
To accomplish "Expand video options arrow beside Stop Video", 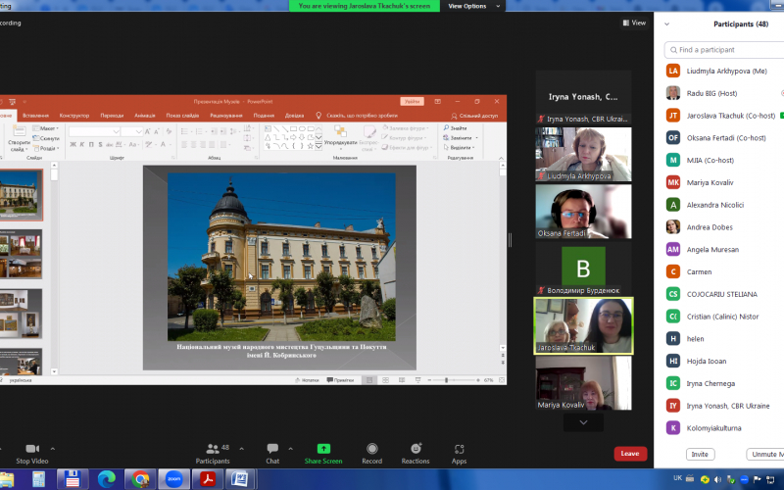I will pyautogui.click(x=53, y=449).
